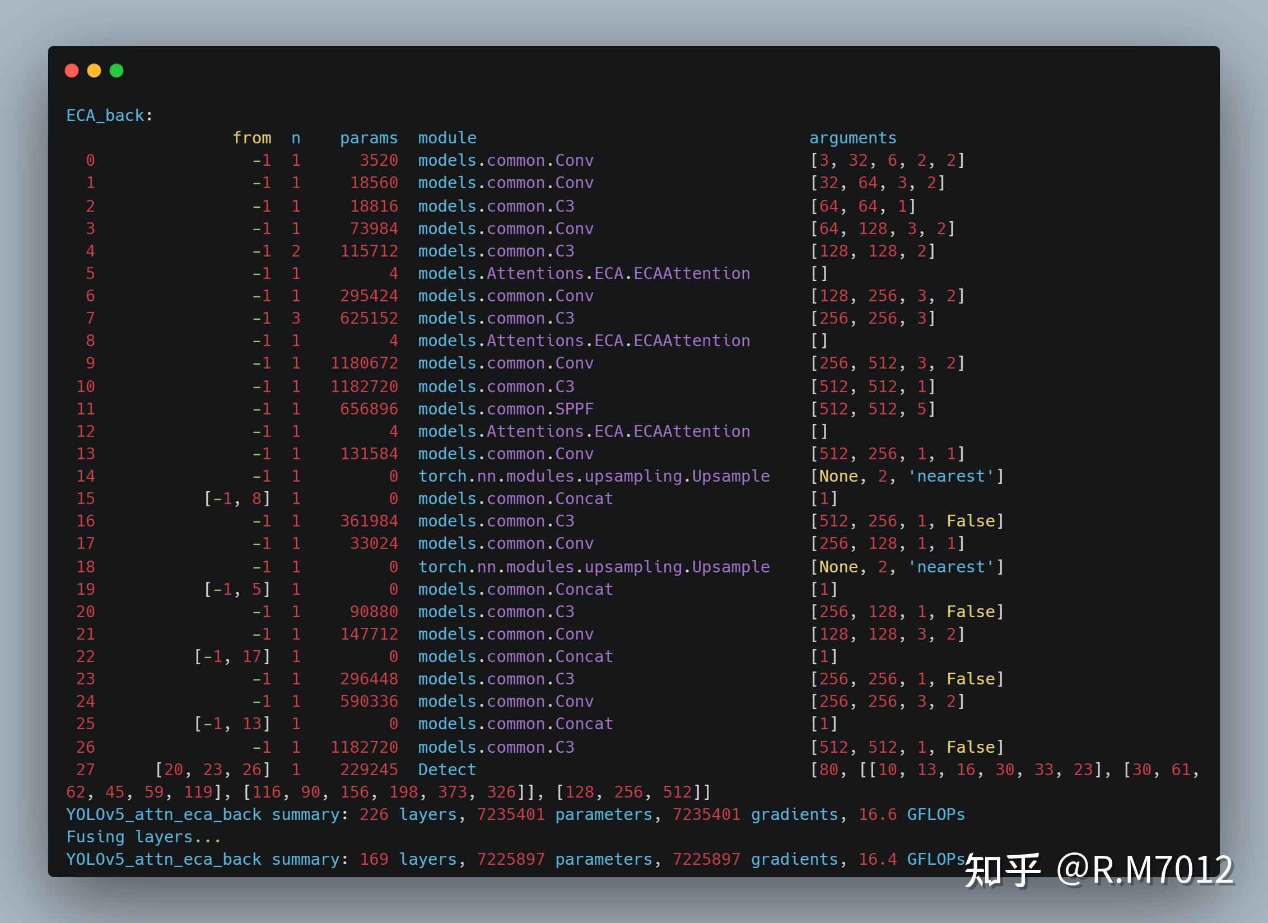This screenshot has width=1268, height=923.
Task: Click the ECAAttention module on row 5
Action: [x=584, y=273]
